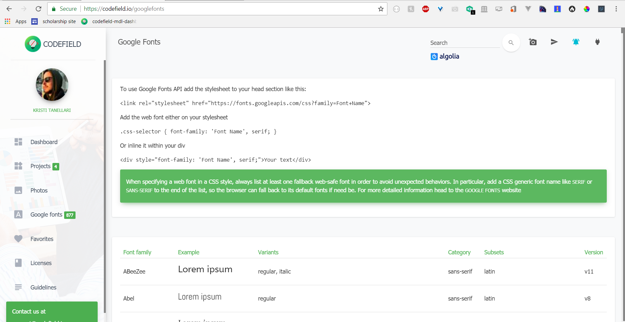Click the Licenses book icon
625x322 pixels.
pyautogui.click(x=18, y=263)
